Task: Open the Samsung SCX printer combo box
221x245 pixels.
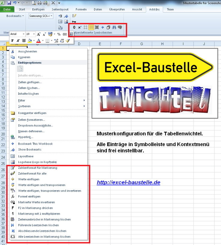Action: tap(41, 16)
